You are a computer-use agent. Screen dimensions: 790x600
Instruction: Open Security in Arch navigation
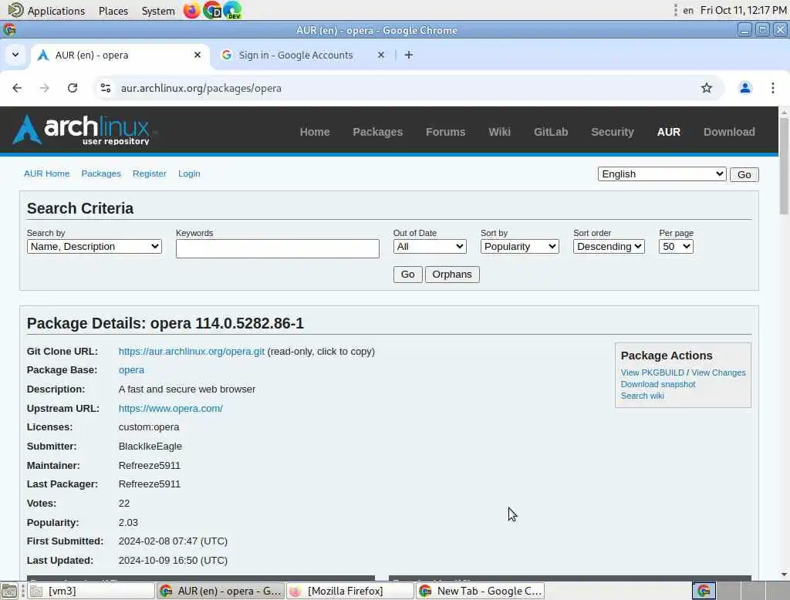coord(612,132)
